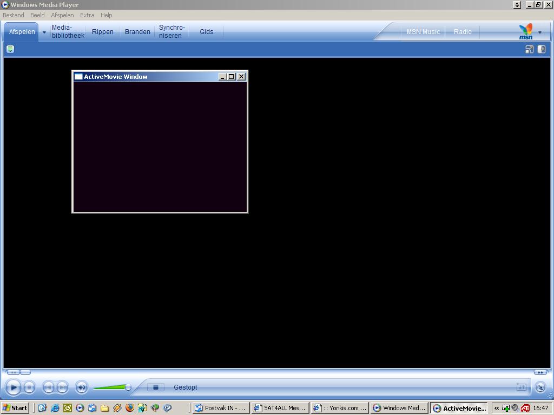
Task: Click the playlist quick access icon
Action: coord(10,49)
